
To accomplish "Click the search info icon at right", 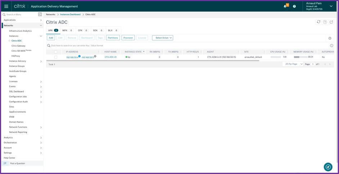I will pos(331,46).
